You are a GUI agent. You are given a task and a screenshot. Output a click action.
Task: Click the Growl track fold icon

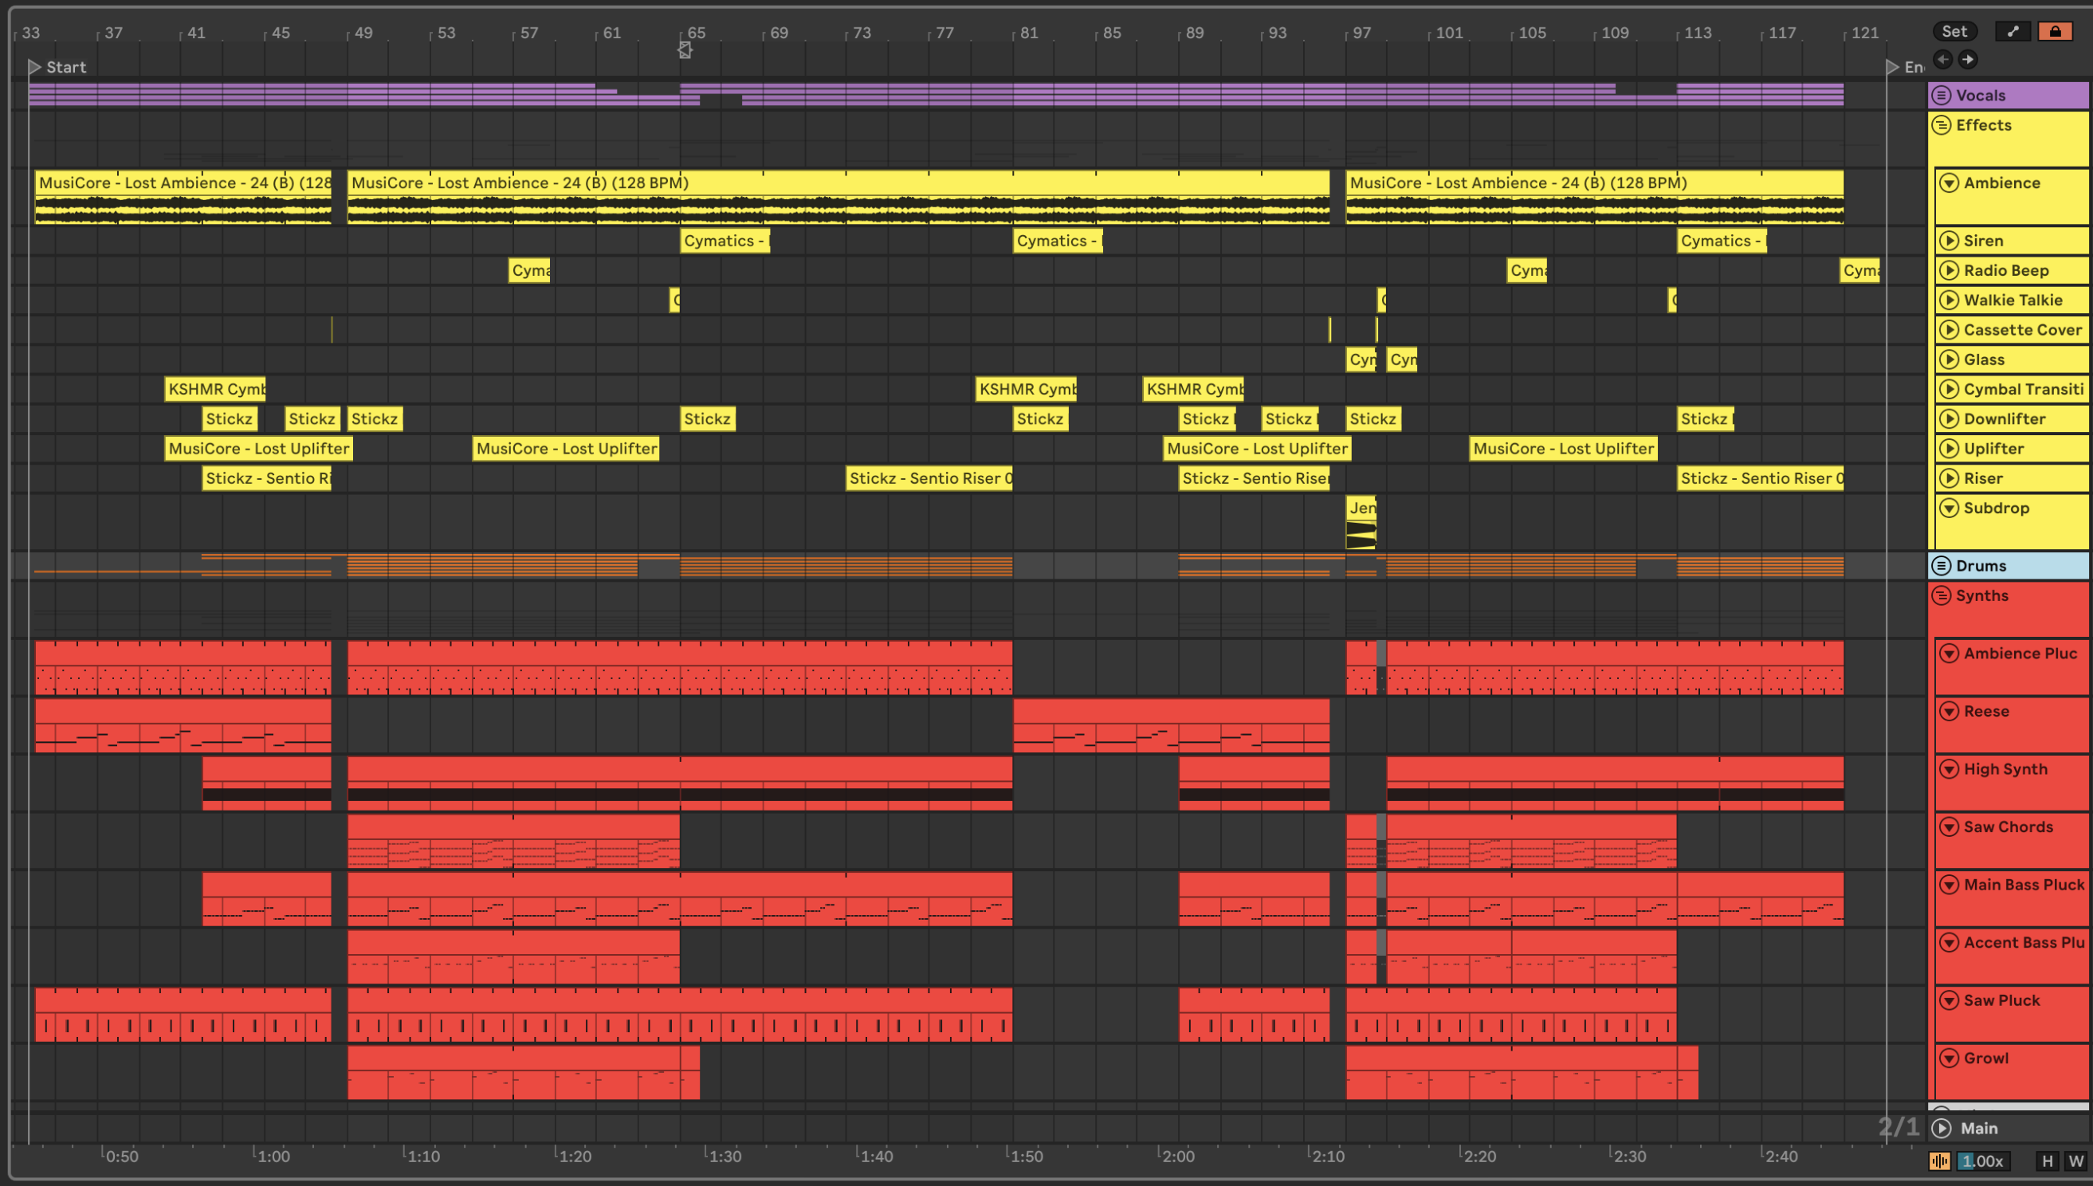pos(1949,1058)
